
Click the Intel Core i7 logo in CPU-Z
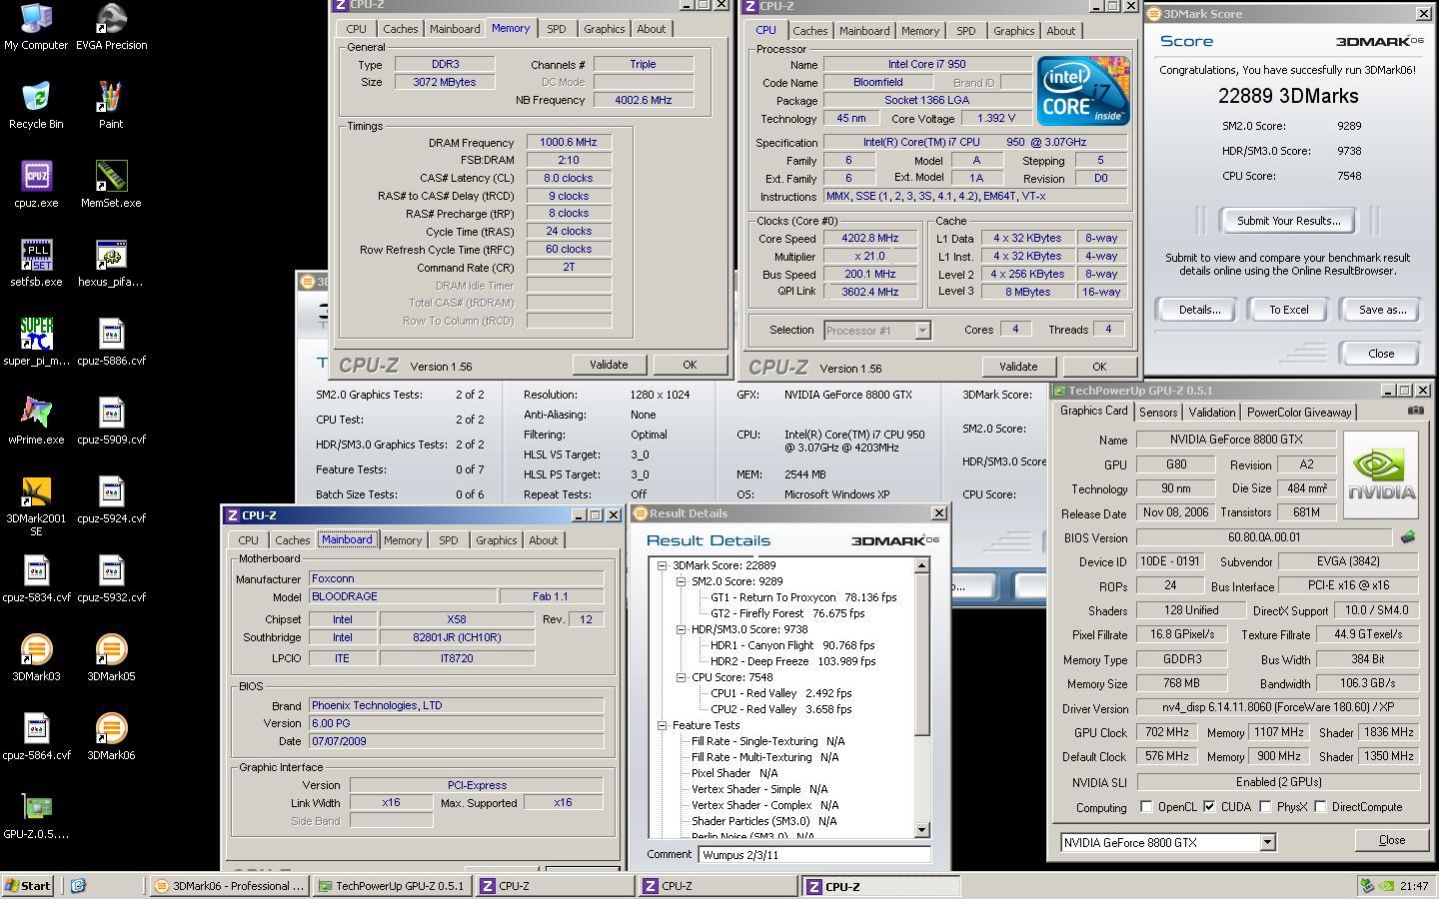click(1083, 90)
